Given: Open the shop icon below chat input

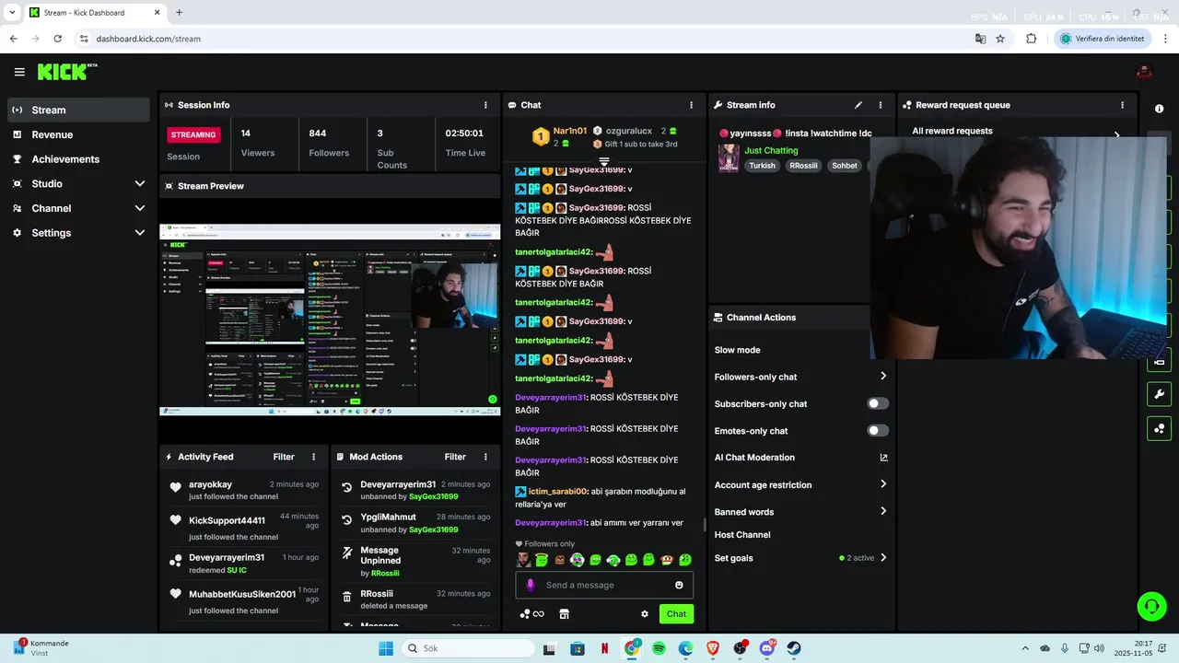Looking at the screenshot, I should (x=565, y=614).
